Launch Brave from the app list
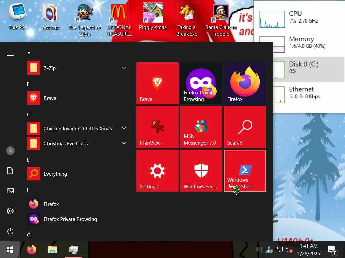This screenshot has height=258, width=345. pyautogui.click(x=77, y=98)
